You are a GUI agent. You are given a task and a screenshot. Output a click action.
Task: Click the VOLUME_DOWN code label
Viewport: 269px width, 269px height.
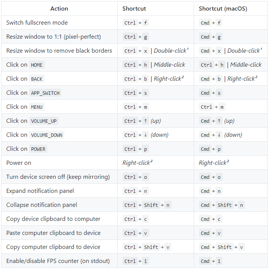pos(47,135)
